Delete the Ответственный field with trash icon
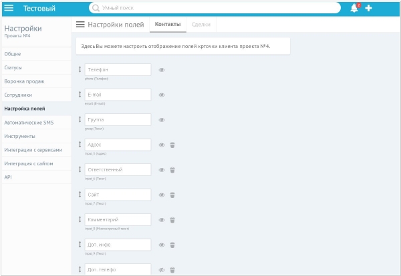This screenshot has width=401, height=276. (172, 170)
